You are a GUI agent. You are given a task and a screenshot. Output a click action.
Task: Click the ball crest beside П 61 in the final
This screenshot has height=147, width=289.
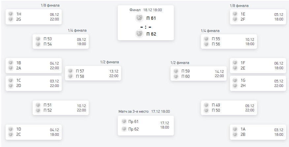click(x=139, y=18)
